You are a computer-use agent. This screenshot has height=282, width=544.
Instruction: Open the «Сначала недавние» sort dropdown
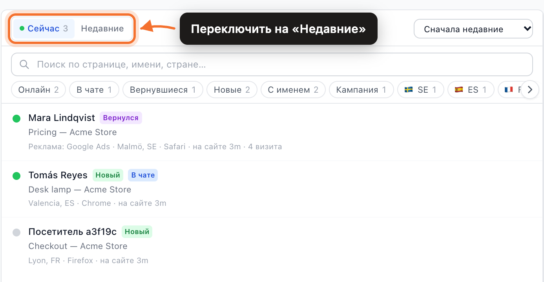coord(473,29)
